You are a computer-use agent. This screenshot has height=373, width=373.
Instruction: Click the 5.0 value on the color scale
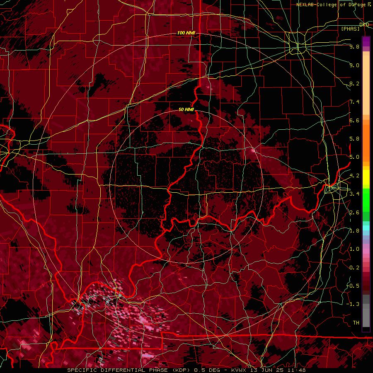354,157
